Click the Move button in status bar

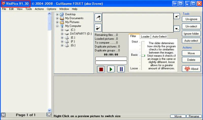(x=178, y=116)
